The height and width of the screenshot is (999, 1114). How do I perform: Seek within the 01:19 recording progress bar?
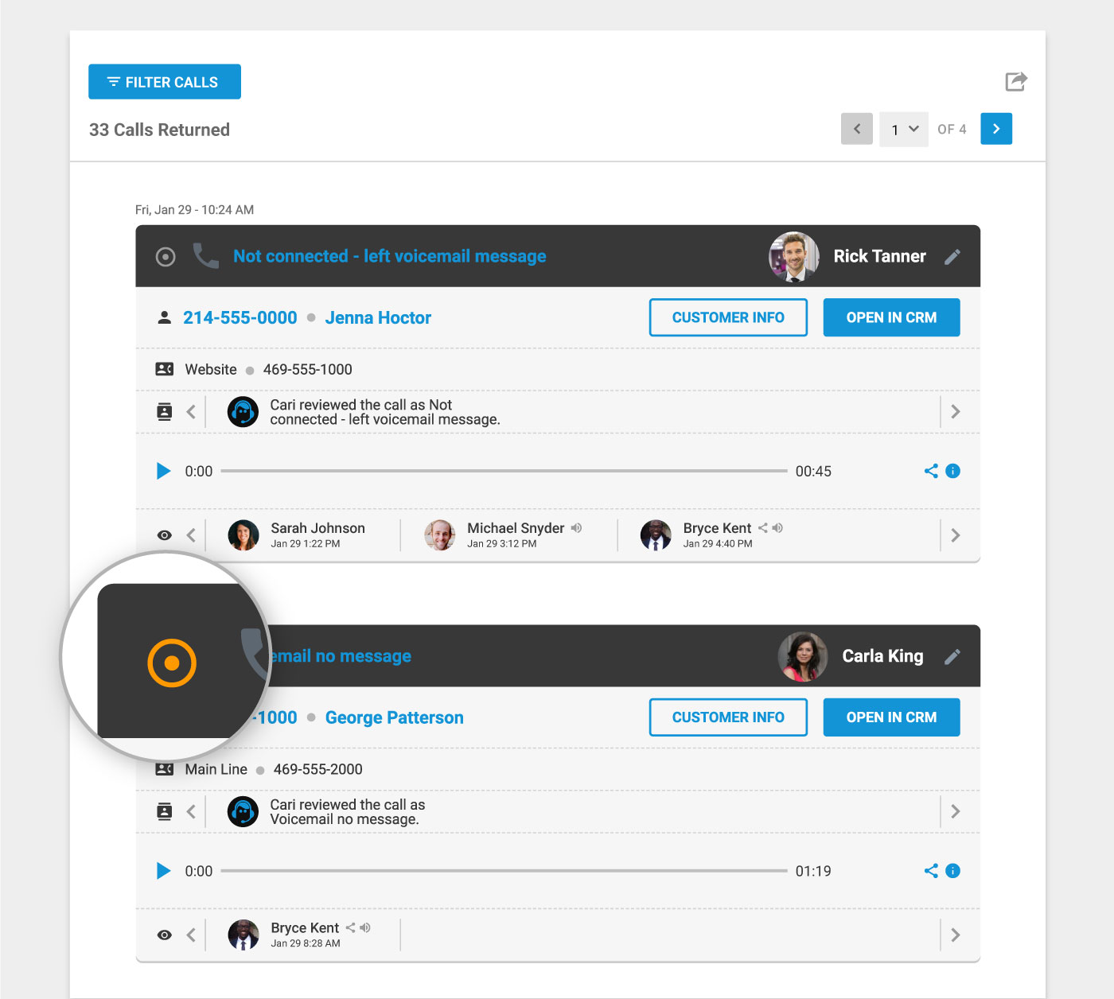tap(504, 871)
